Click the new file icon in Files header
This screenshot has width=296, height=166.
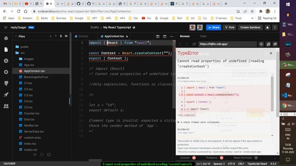61,36
